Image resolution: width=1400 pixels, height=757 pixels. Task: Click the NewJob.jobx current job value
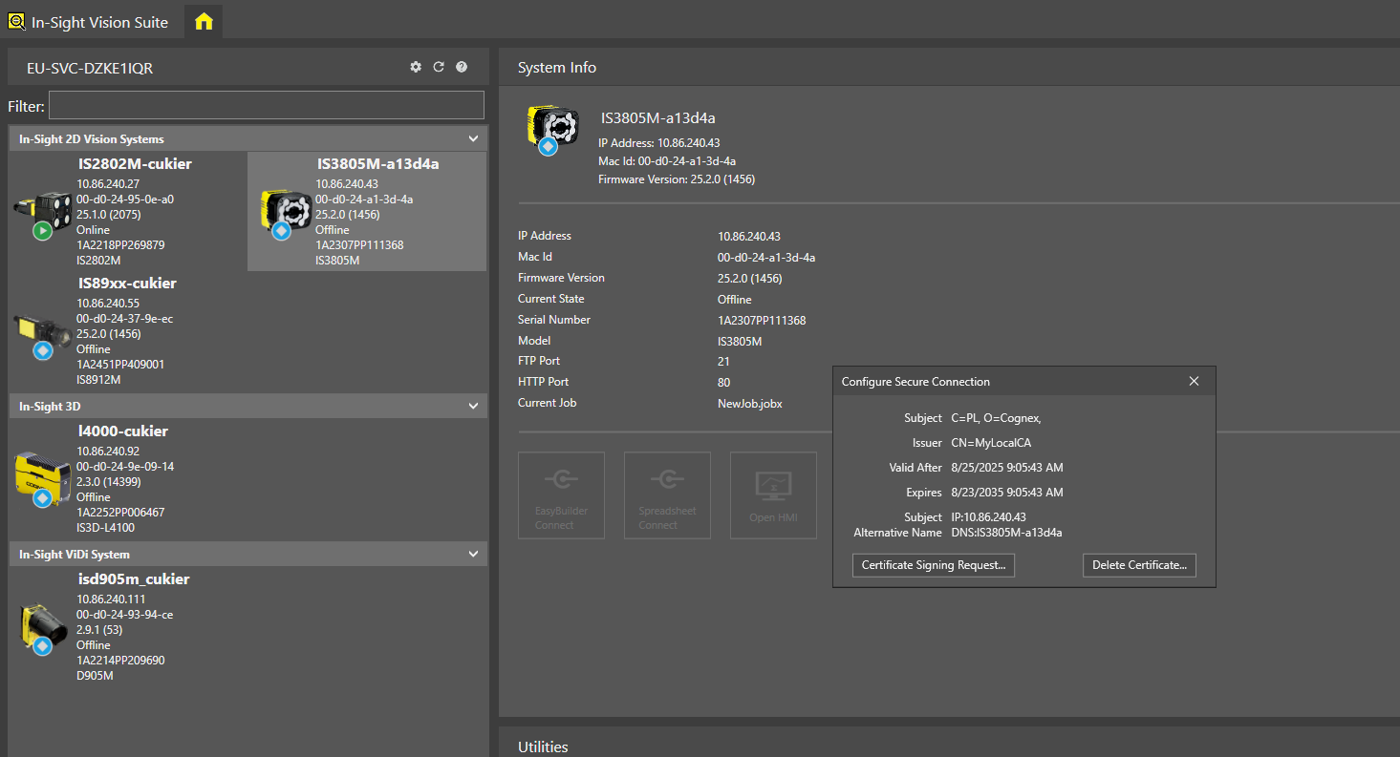tap(750, 404)
